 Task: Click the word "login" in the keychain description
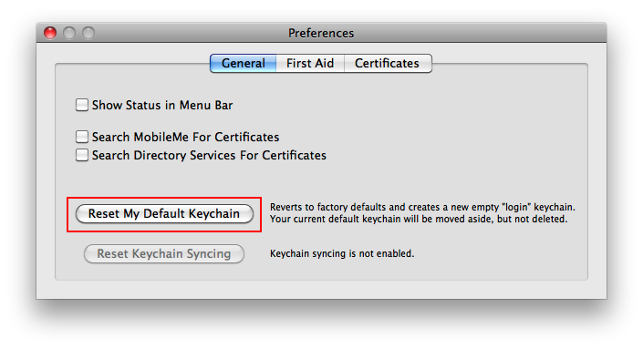pos(516,207)
